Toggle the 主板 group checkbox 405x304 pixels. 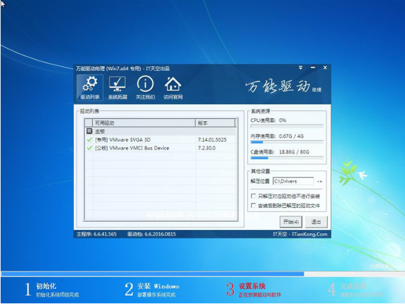coord(89,131)
